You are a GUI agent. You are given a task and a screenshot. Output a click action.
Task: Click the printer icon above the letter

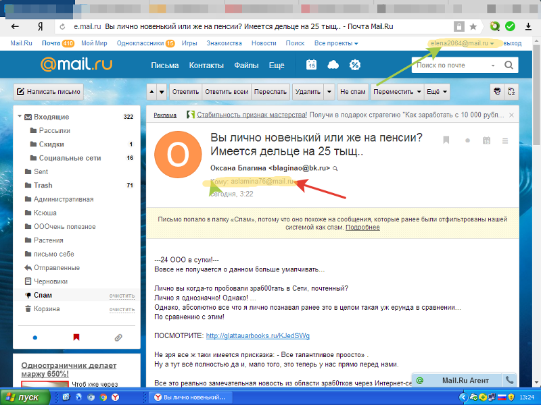coord(497,92)
